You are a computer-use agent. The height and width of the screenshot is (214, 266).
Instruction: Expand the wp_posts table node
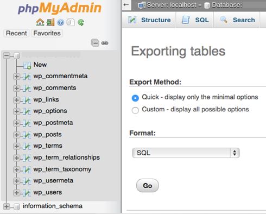[x=16, y=135]
